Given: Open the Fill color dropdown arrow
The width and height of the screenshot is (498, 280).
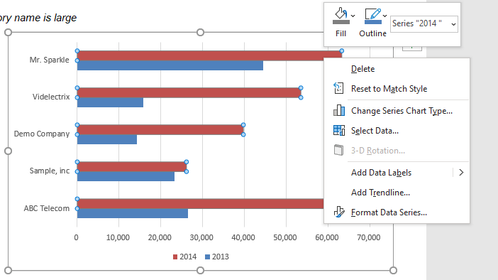Looking at the screenshot, I should click(x=353, y=16).
